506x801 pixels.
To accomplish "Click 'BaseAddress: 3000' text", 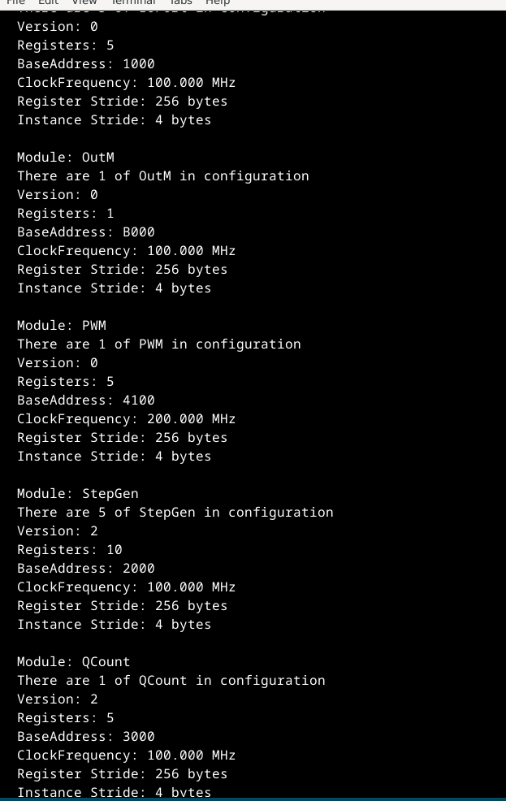I will (86, 736).
